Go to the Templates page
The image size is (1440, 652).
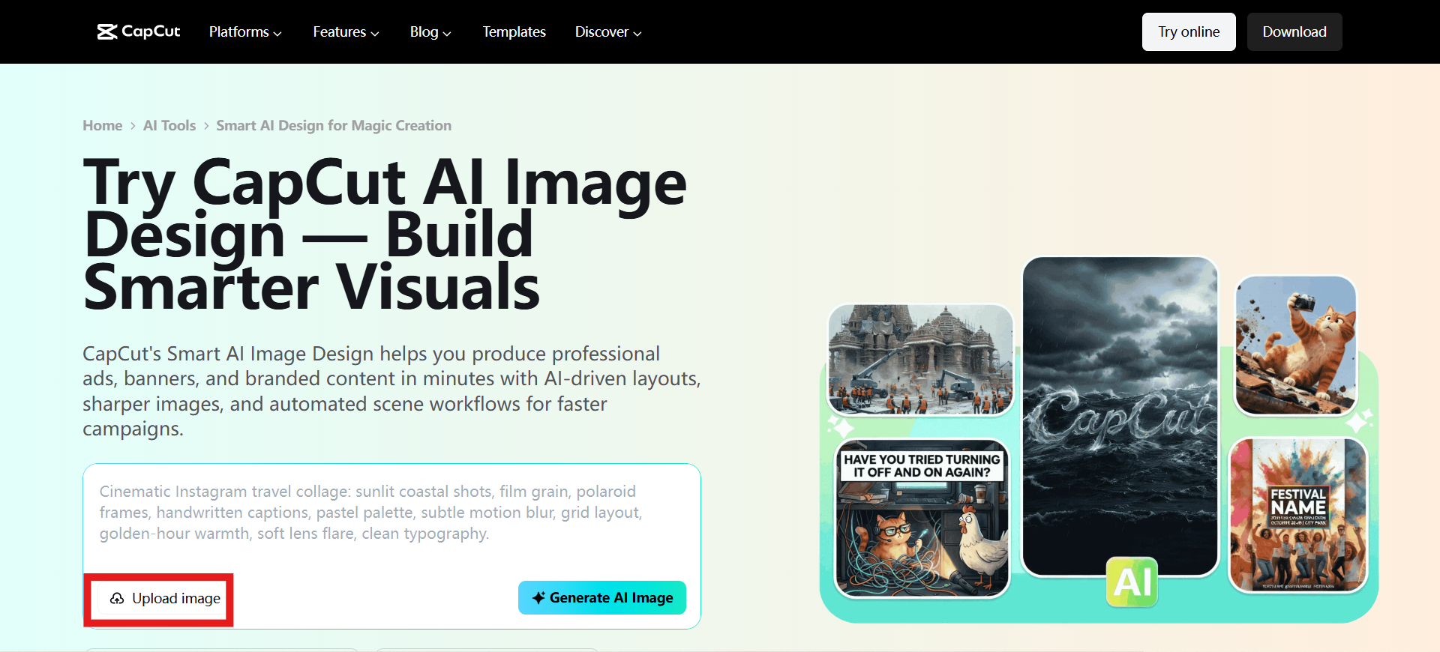(514, 31)
